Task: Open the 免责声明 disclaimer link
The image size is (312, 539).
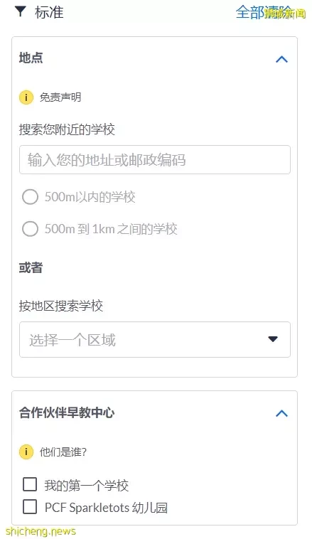Action: 60,97
